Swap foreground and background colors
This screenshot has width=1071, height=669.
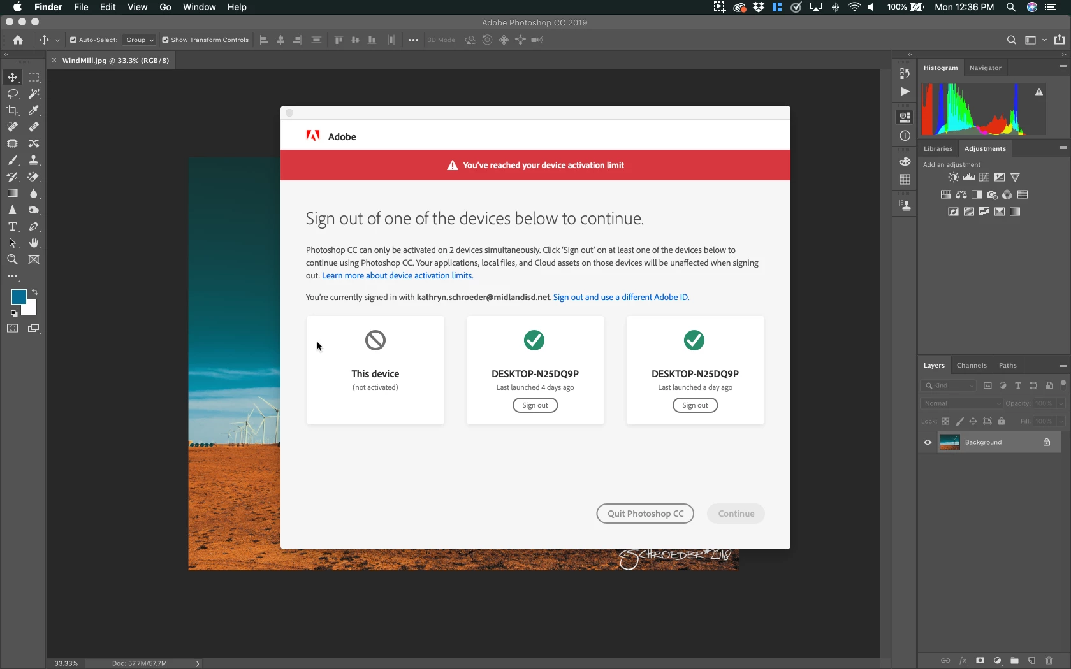coord(34,292)
